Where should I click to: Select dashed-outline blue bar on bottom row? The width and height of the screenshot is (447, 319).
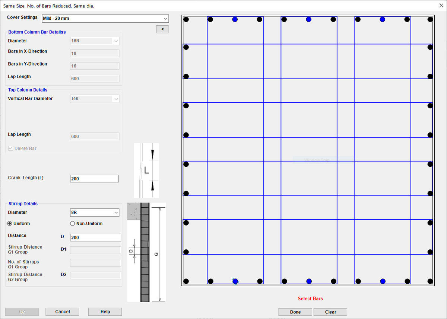[235, 281]
